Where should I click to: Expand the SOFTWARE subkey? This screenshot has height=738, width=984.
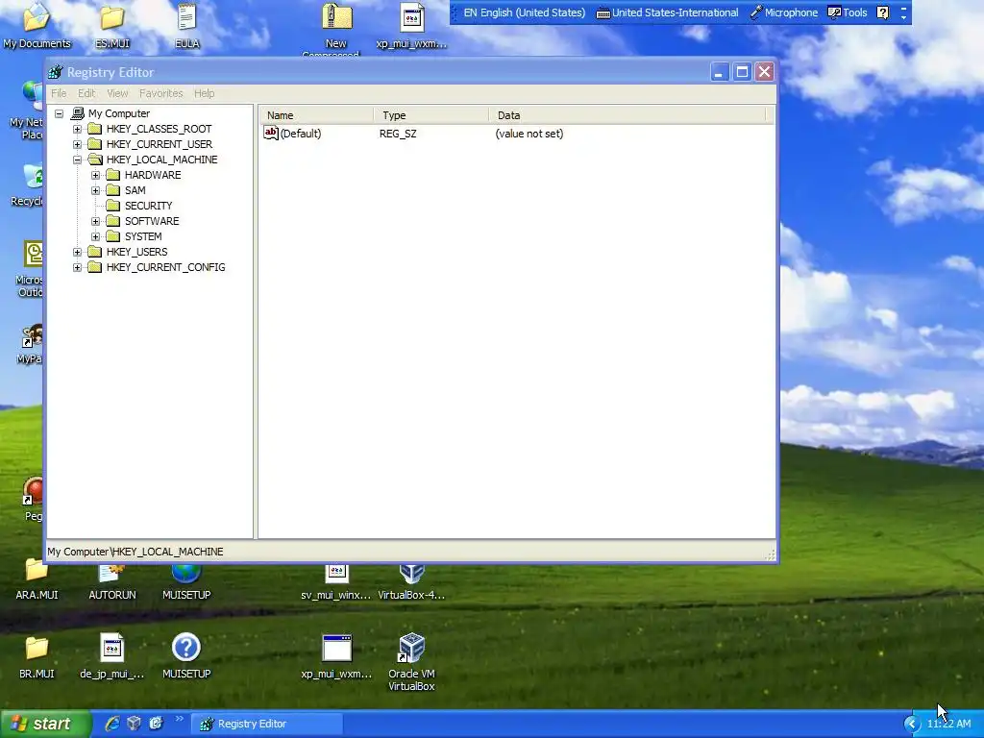click(95, 221)
